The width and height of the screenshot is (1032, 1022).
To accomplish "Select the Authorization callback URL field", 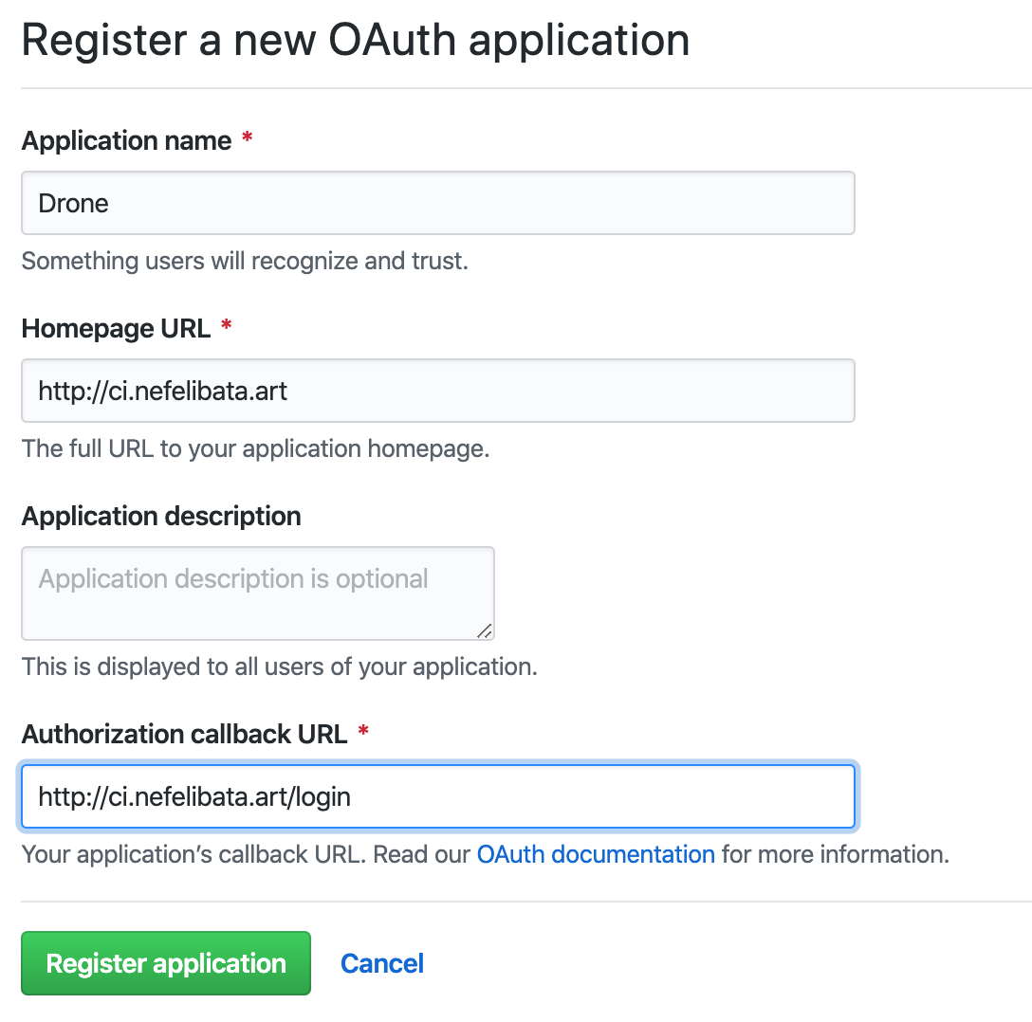I will [437, 796].
